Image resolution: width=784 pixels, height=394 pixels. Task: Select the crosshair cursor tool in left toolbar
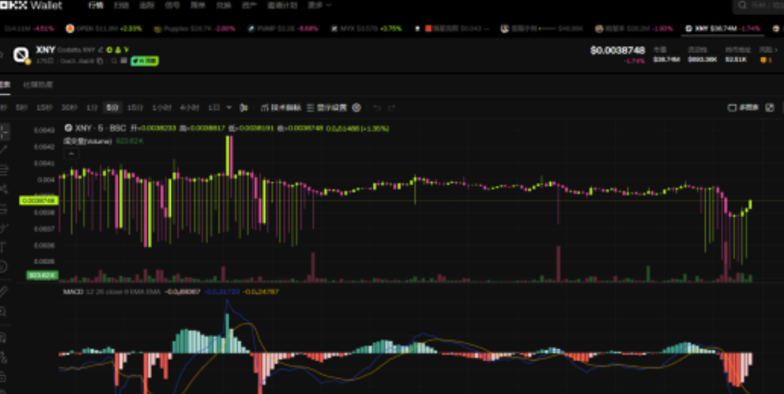coord(4,132)
